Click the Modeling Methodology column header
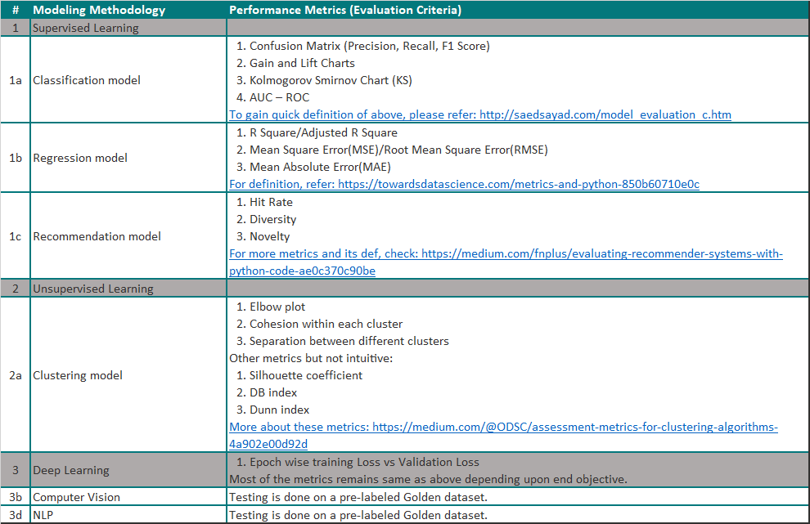The height and width of the screenshot is (524, 810). click(101, 10)
